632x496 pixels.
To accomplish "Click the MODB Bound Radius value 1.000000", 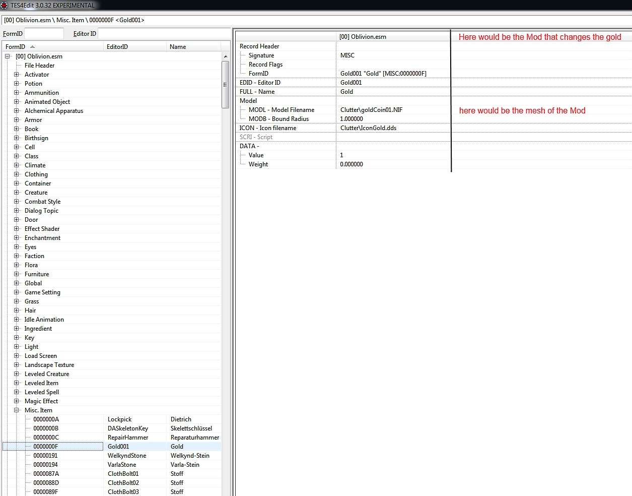I will click(352, 119).
